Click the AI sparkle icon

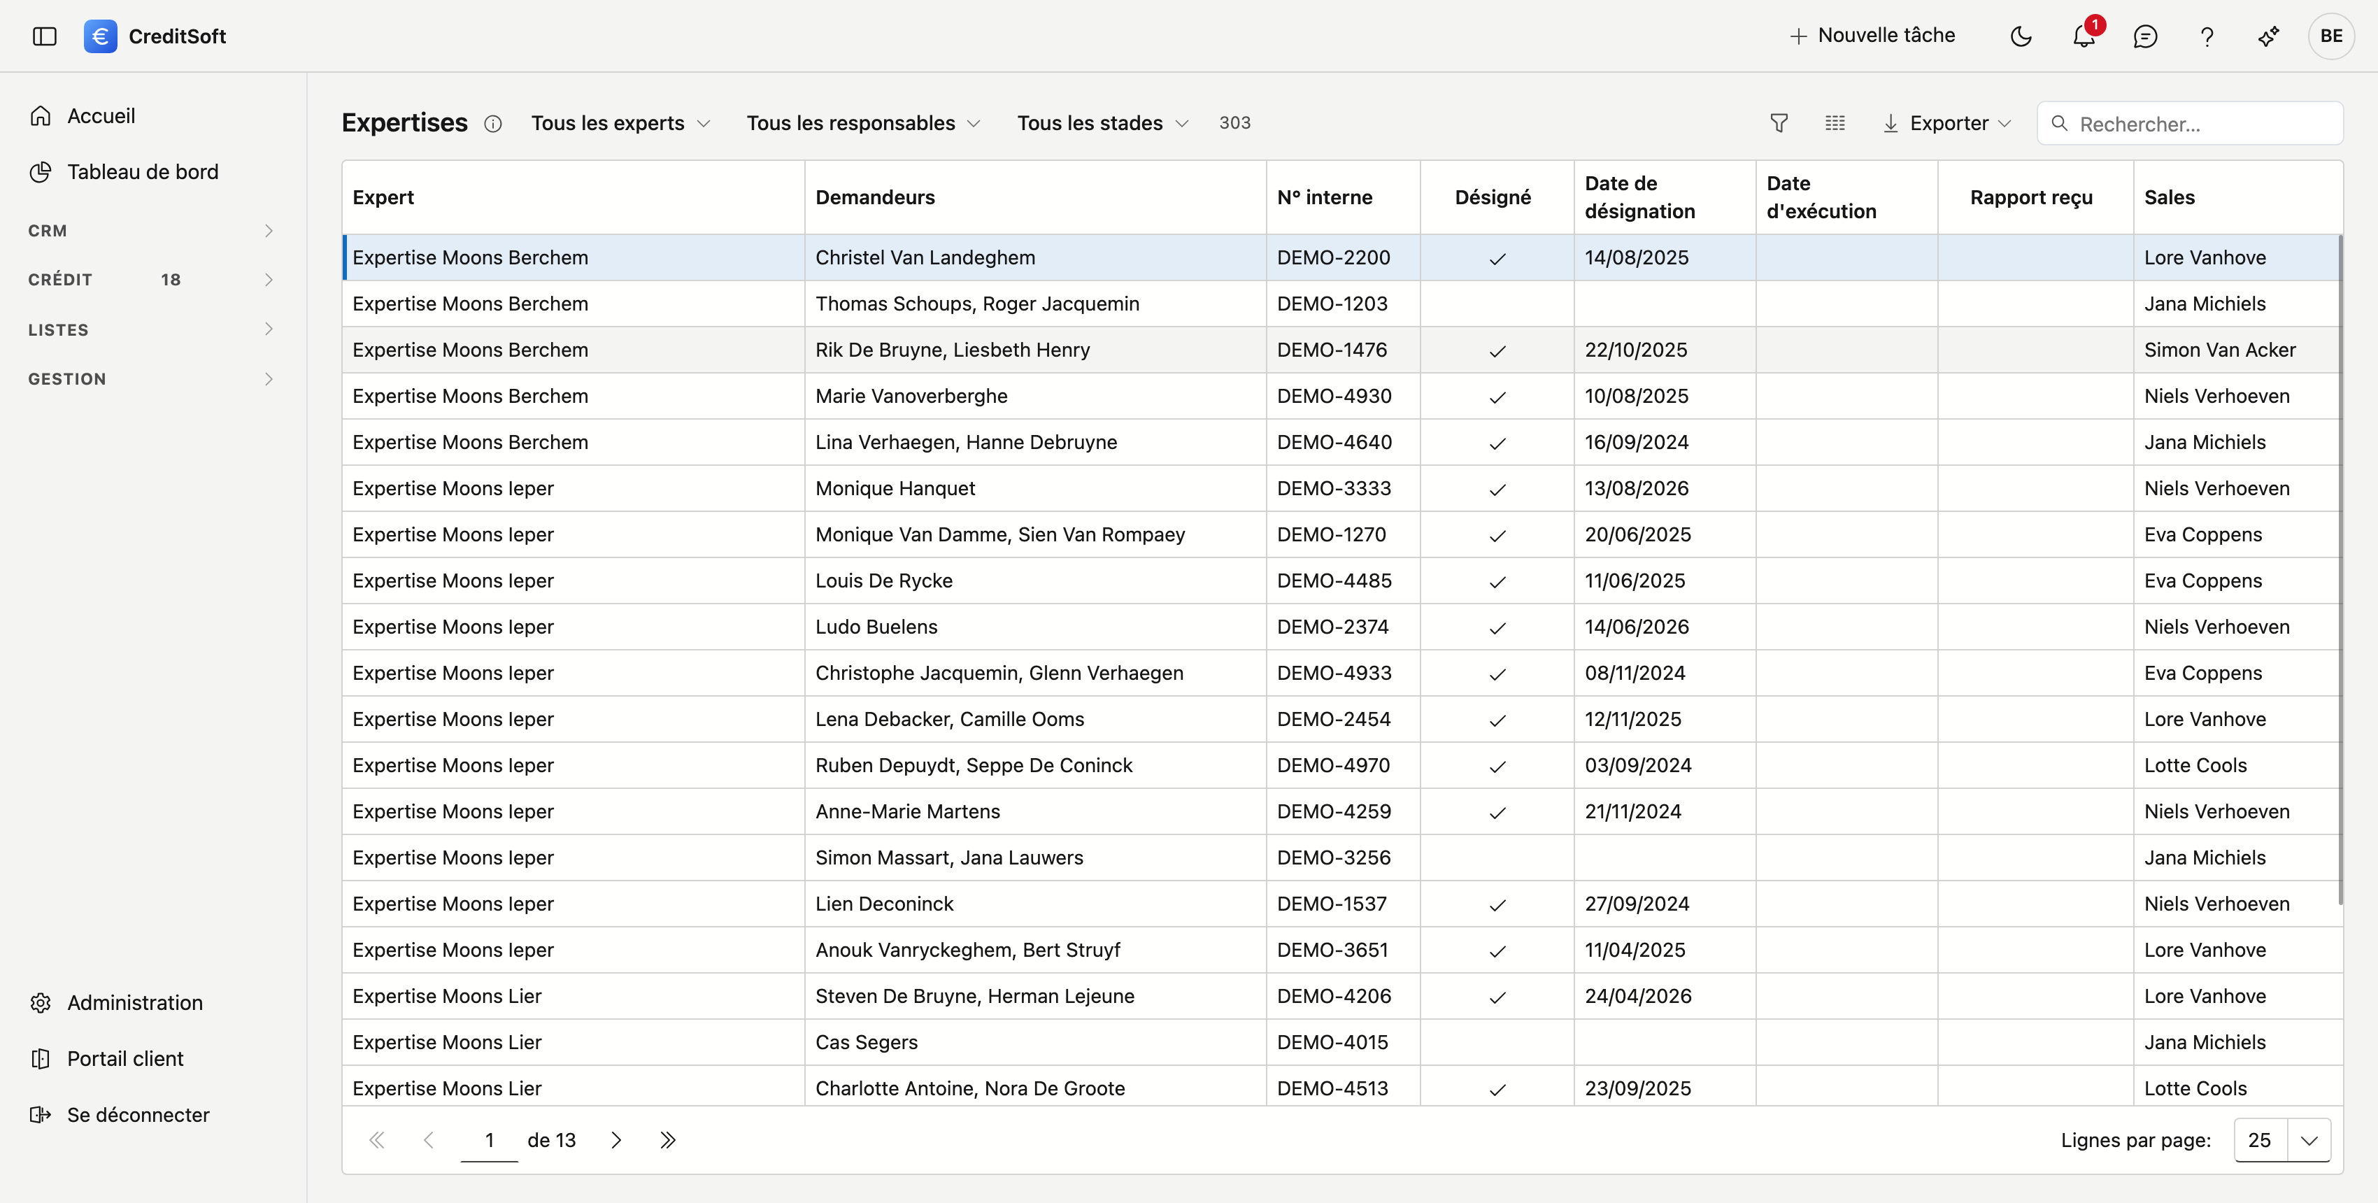pos(2269,36)
